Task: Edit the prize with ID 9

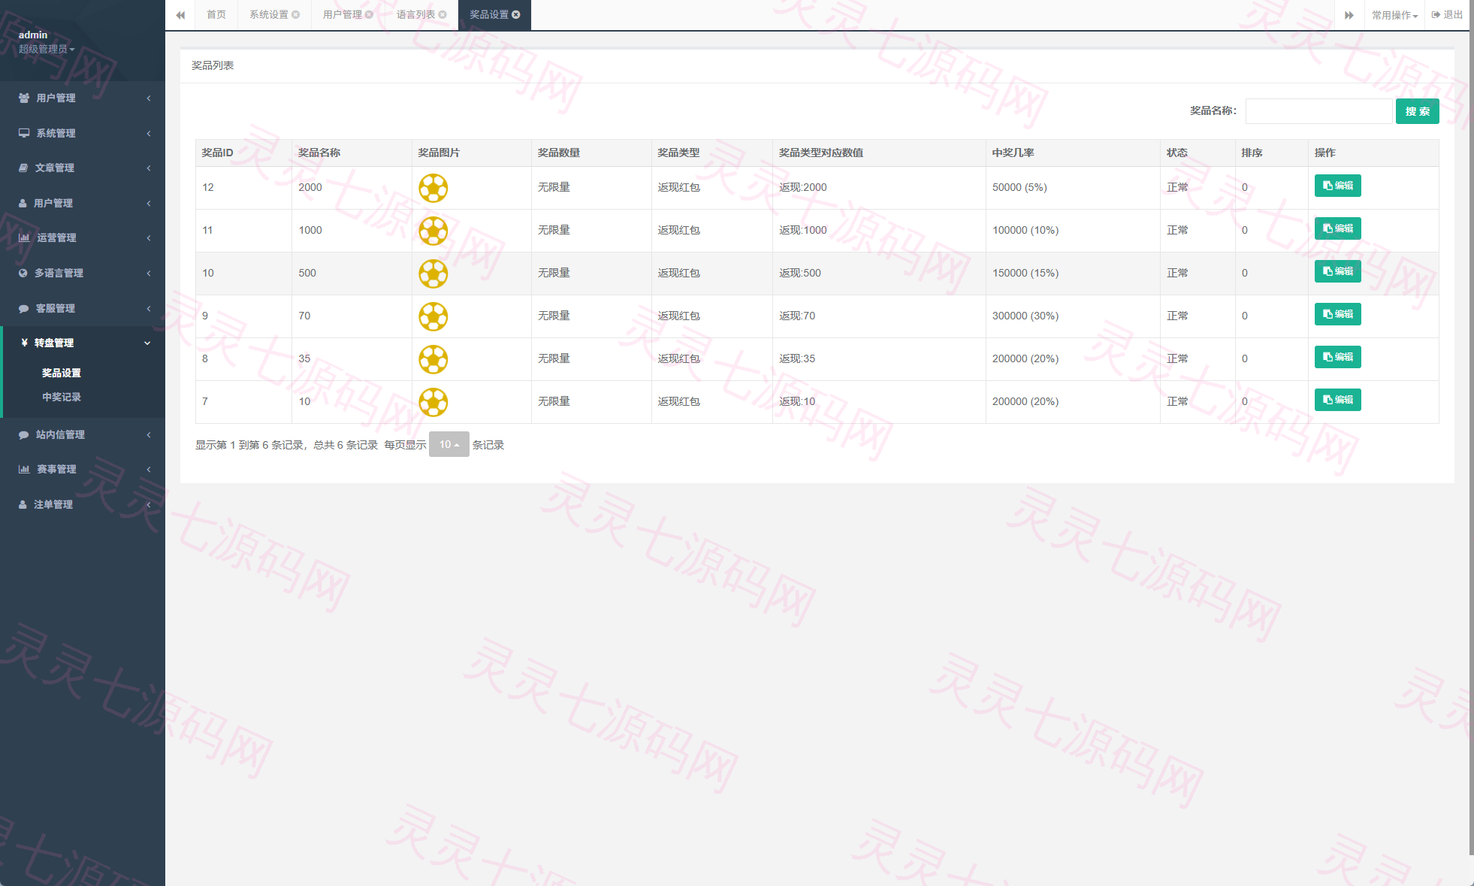Action: click(1337, 314)
